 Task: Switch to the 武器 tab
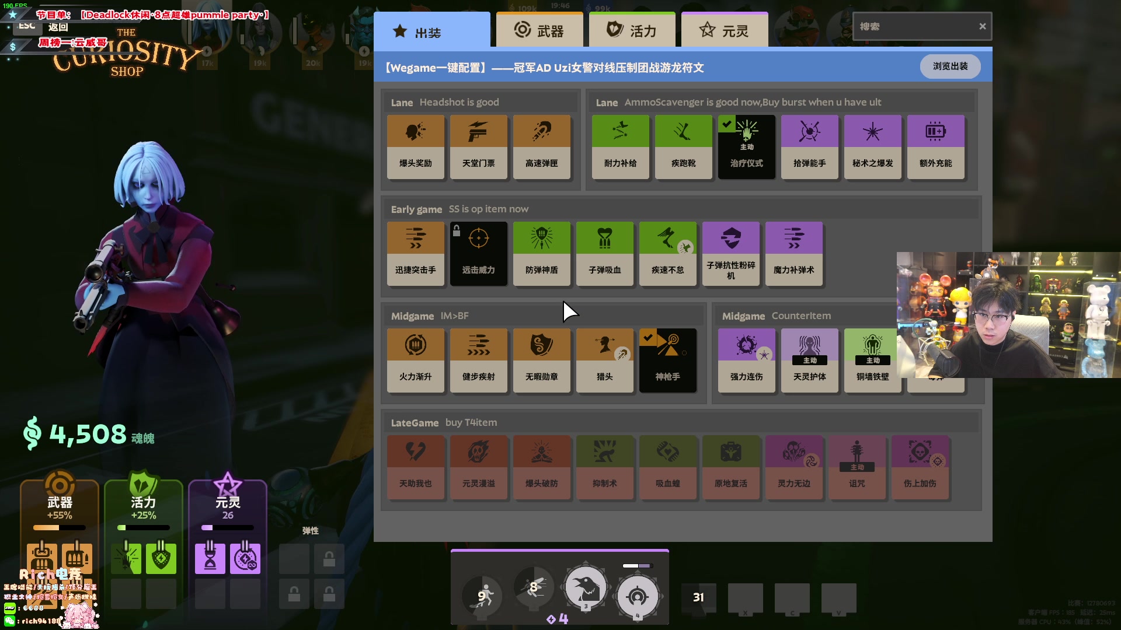pyautogui.click(x=539, y=30)
